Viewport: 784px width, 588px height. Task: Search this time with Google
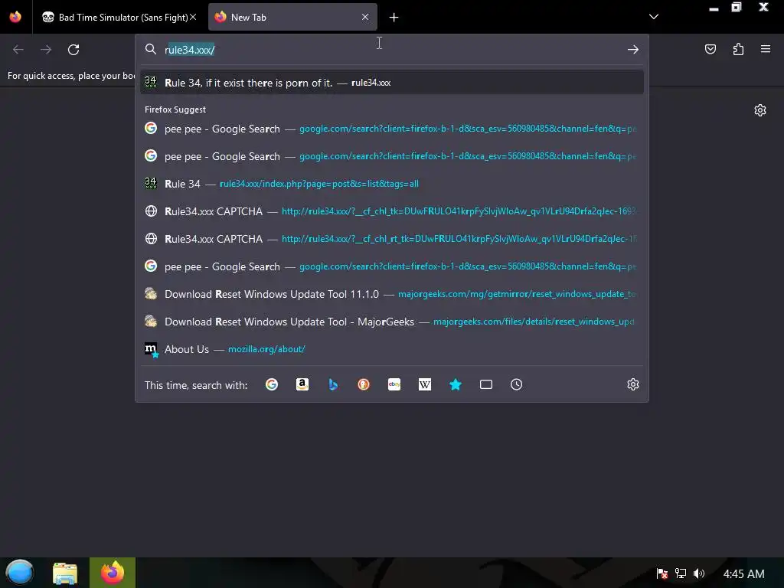pos(272,384)
